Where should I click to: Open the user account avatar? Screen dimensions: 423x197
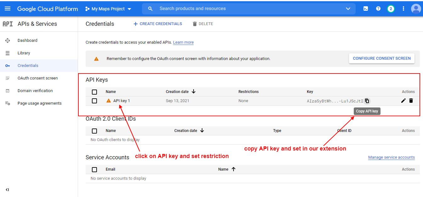click(416, 8)
